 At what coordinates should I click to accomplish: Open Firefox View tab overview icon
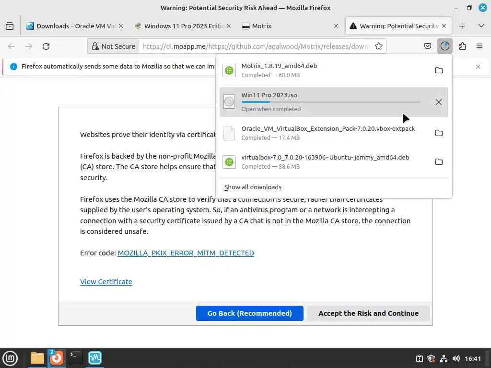[x=10, y=26]
